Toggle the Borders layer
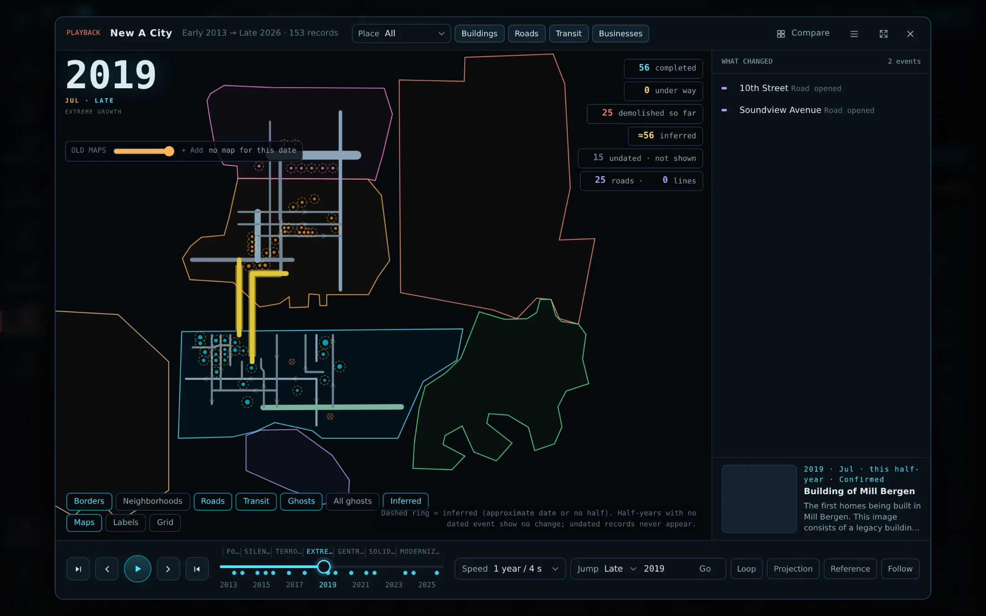Viewport: 986px width, 616px height. click(x=89, y=501)
